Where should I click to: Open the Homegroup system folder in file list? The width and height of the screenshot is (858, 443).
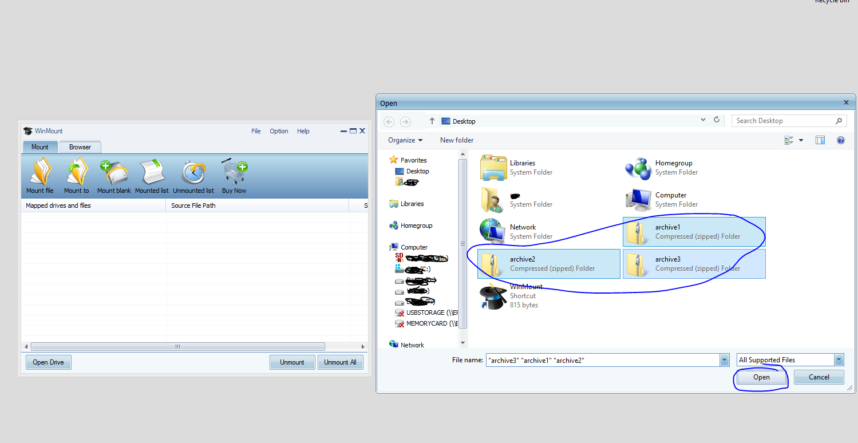coord(694,168)
